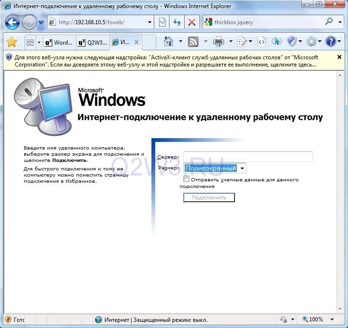This screenshot has width=348, height=328.
Task: Go to Home page via house icon
Action: pyautogui.click(x=169, y=41)
